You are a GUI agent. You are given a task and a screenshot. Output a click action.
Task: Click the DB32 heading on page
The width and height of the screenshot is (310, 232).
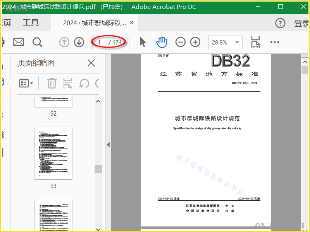(231, 61)
